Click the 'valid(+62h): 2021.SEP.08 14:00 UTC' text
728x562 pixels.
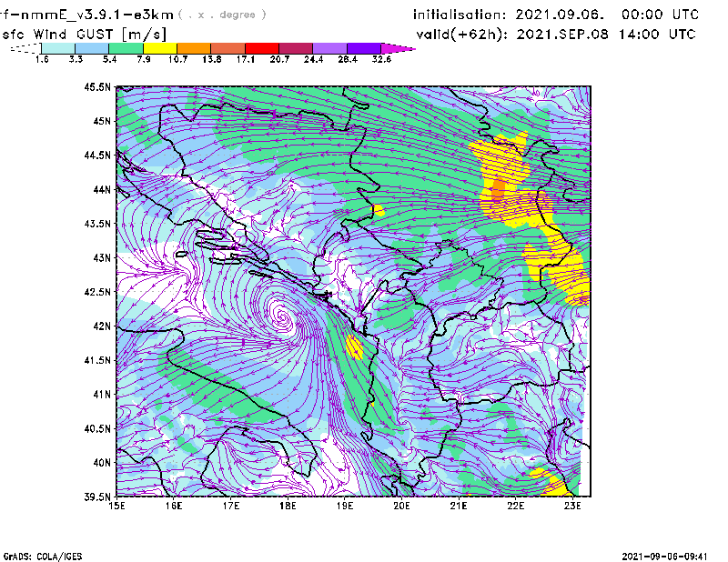coord(556,35)
